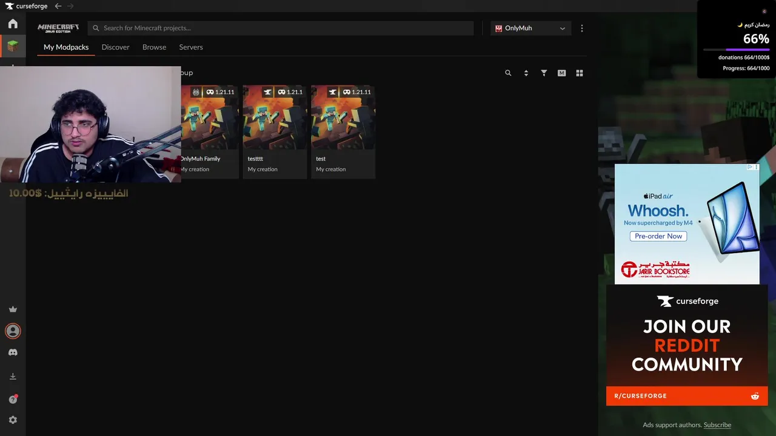Open the modpack search magnifier in toolbar
This screenshot has height=436, width=776.
point(508,73)
